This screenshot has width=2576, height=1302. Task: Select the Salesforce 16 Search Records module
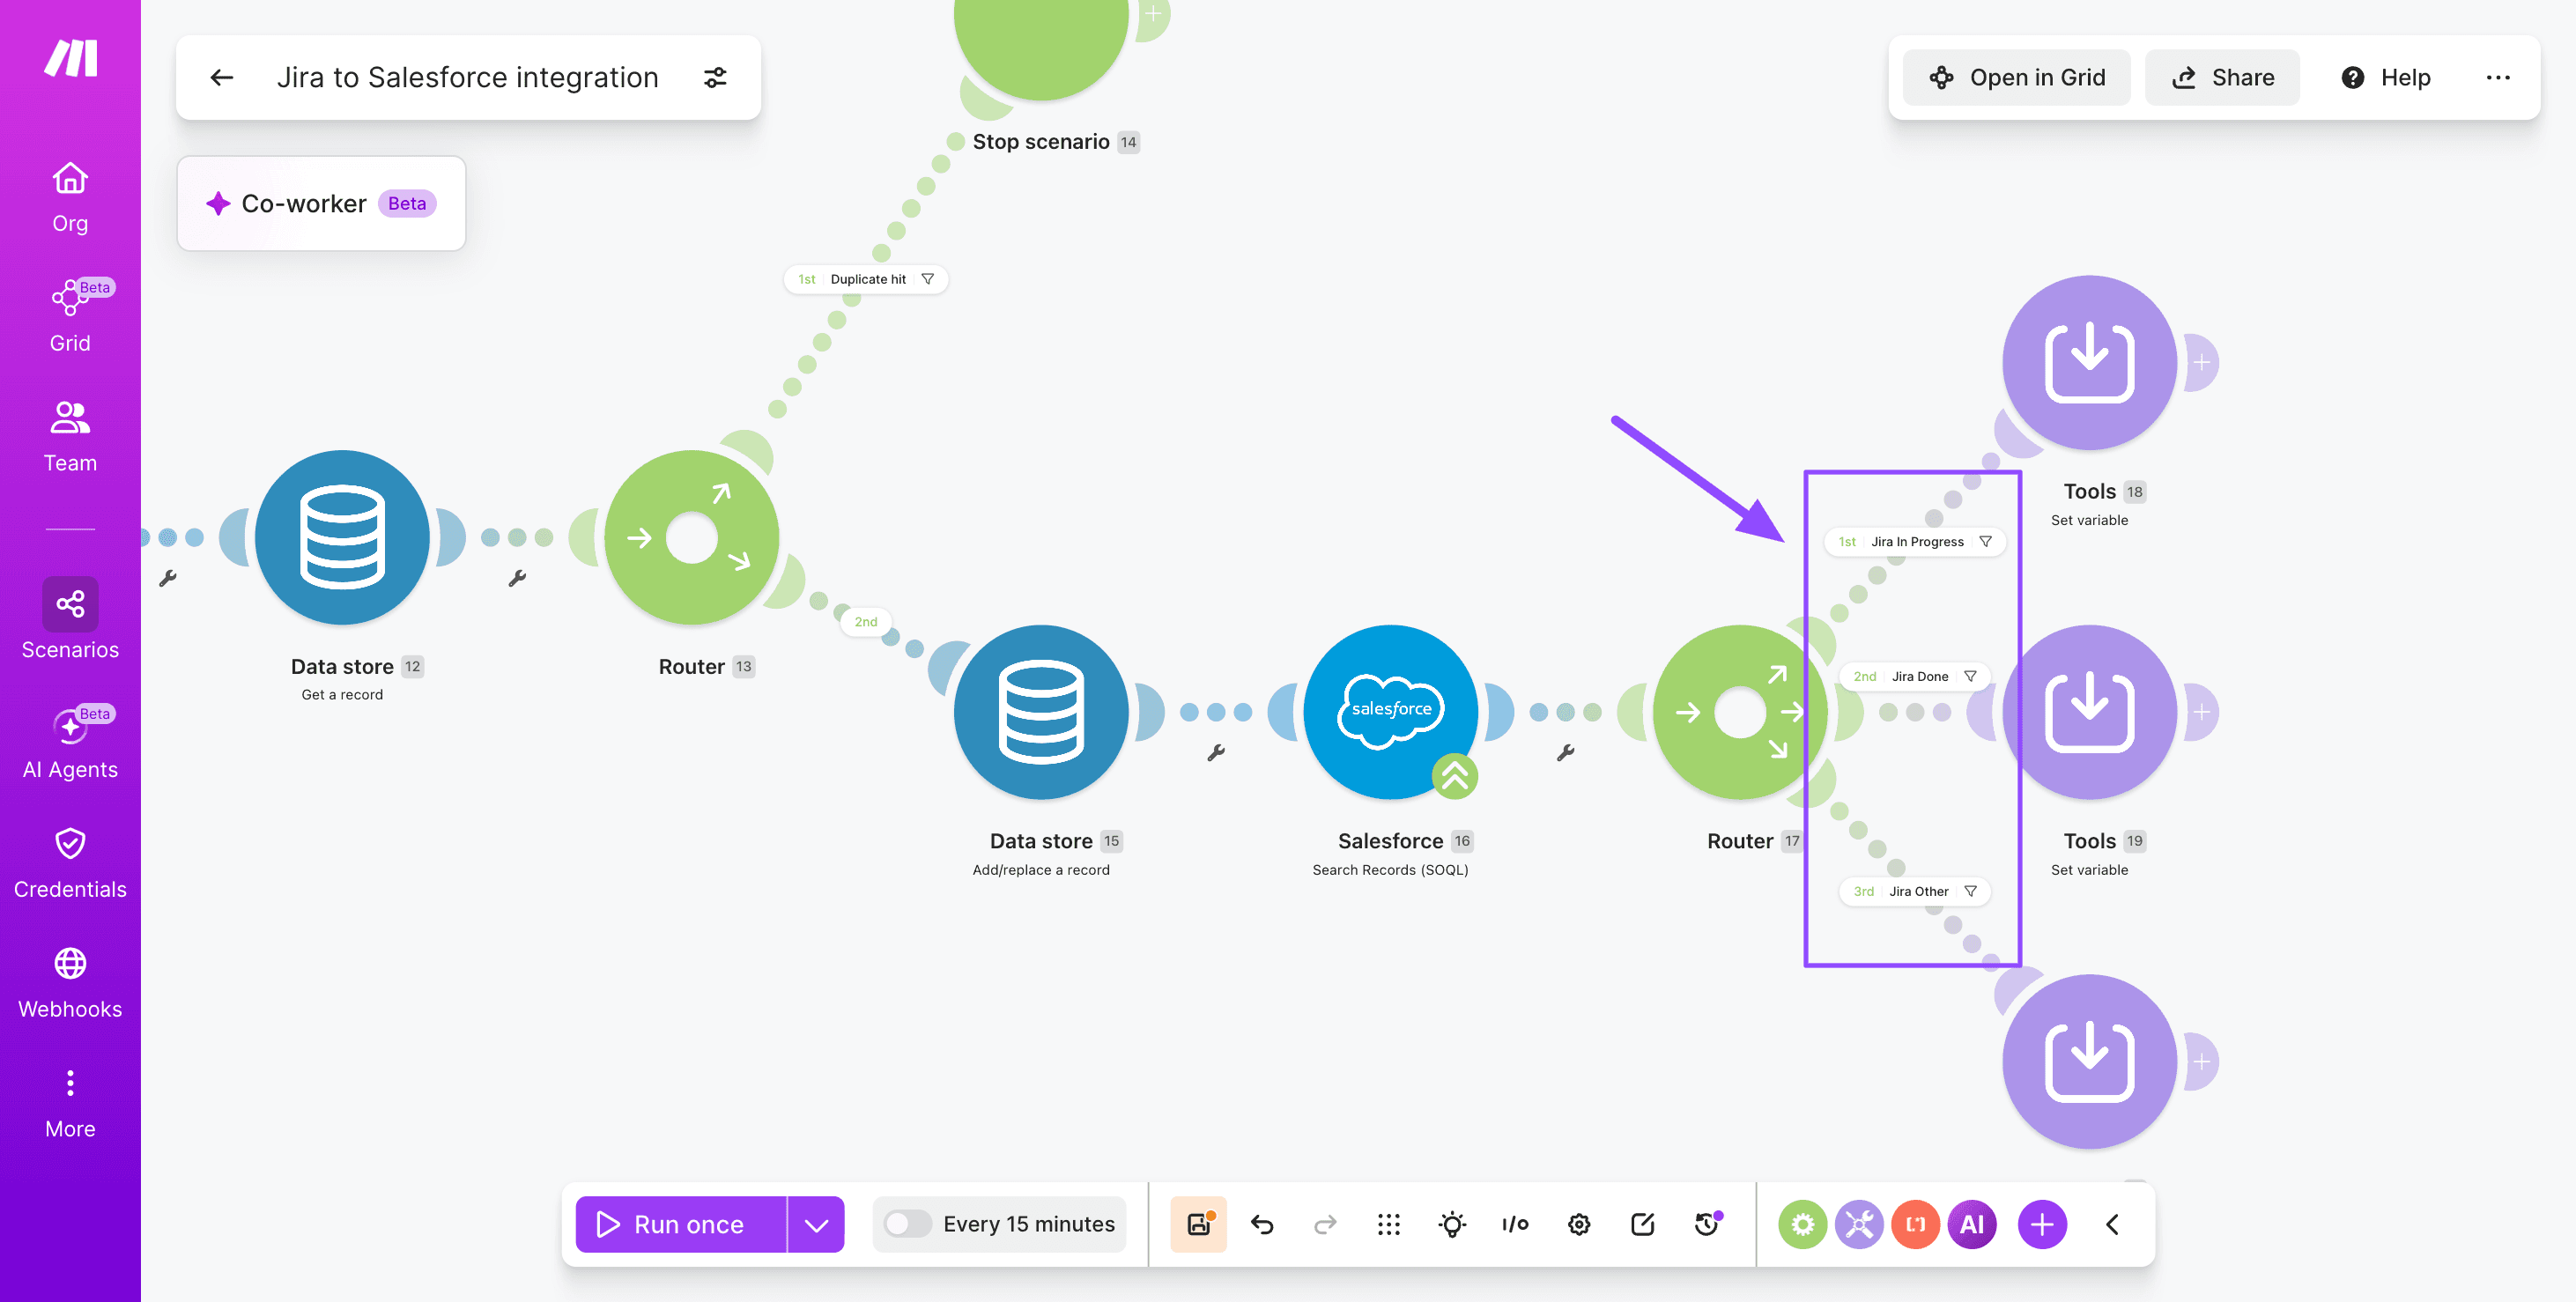(1390, 712)
